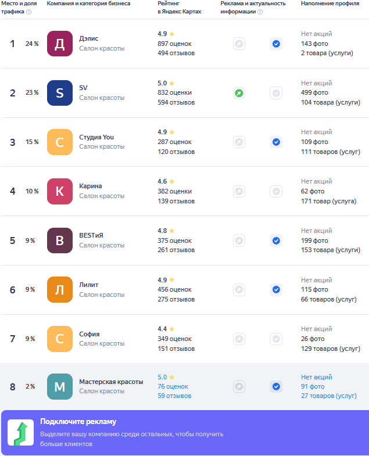Viewport: 369px width, 456px height.
Task: Click the Лилит orange Л avatar
Action: click(x=60, y=290)
